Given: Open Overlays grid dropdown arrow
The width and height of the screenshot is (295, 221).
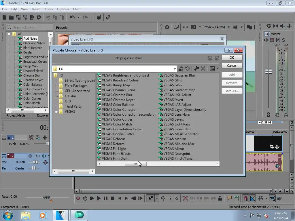Looking at the screenshot, I should pos(242,27).
